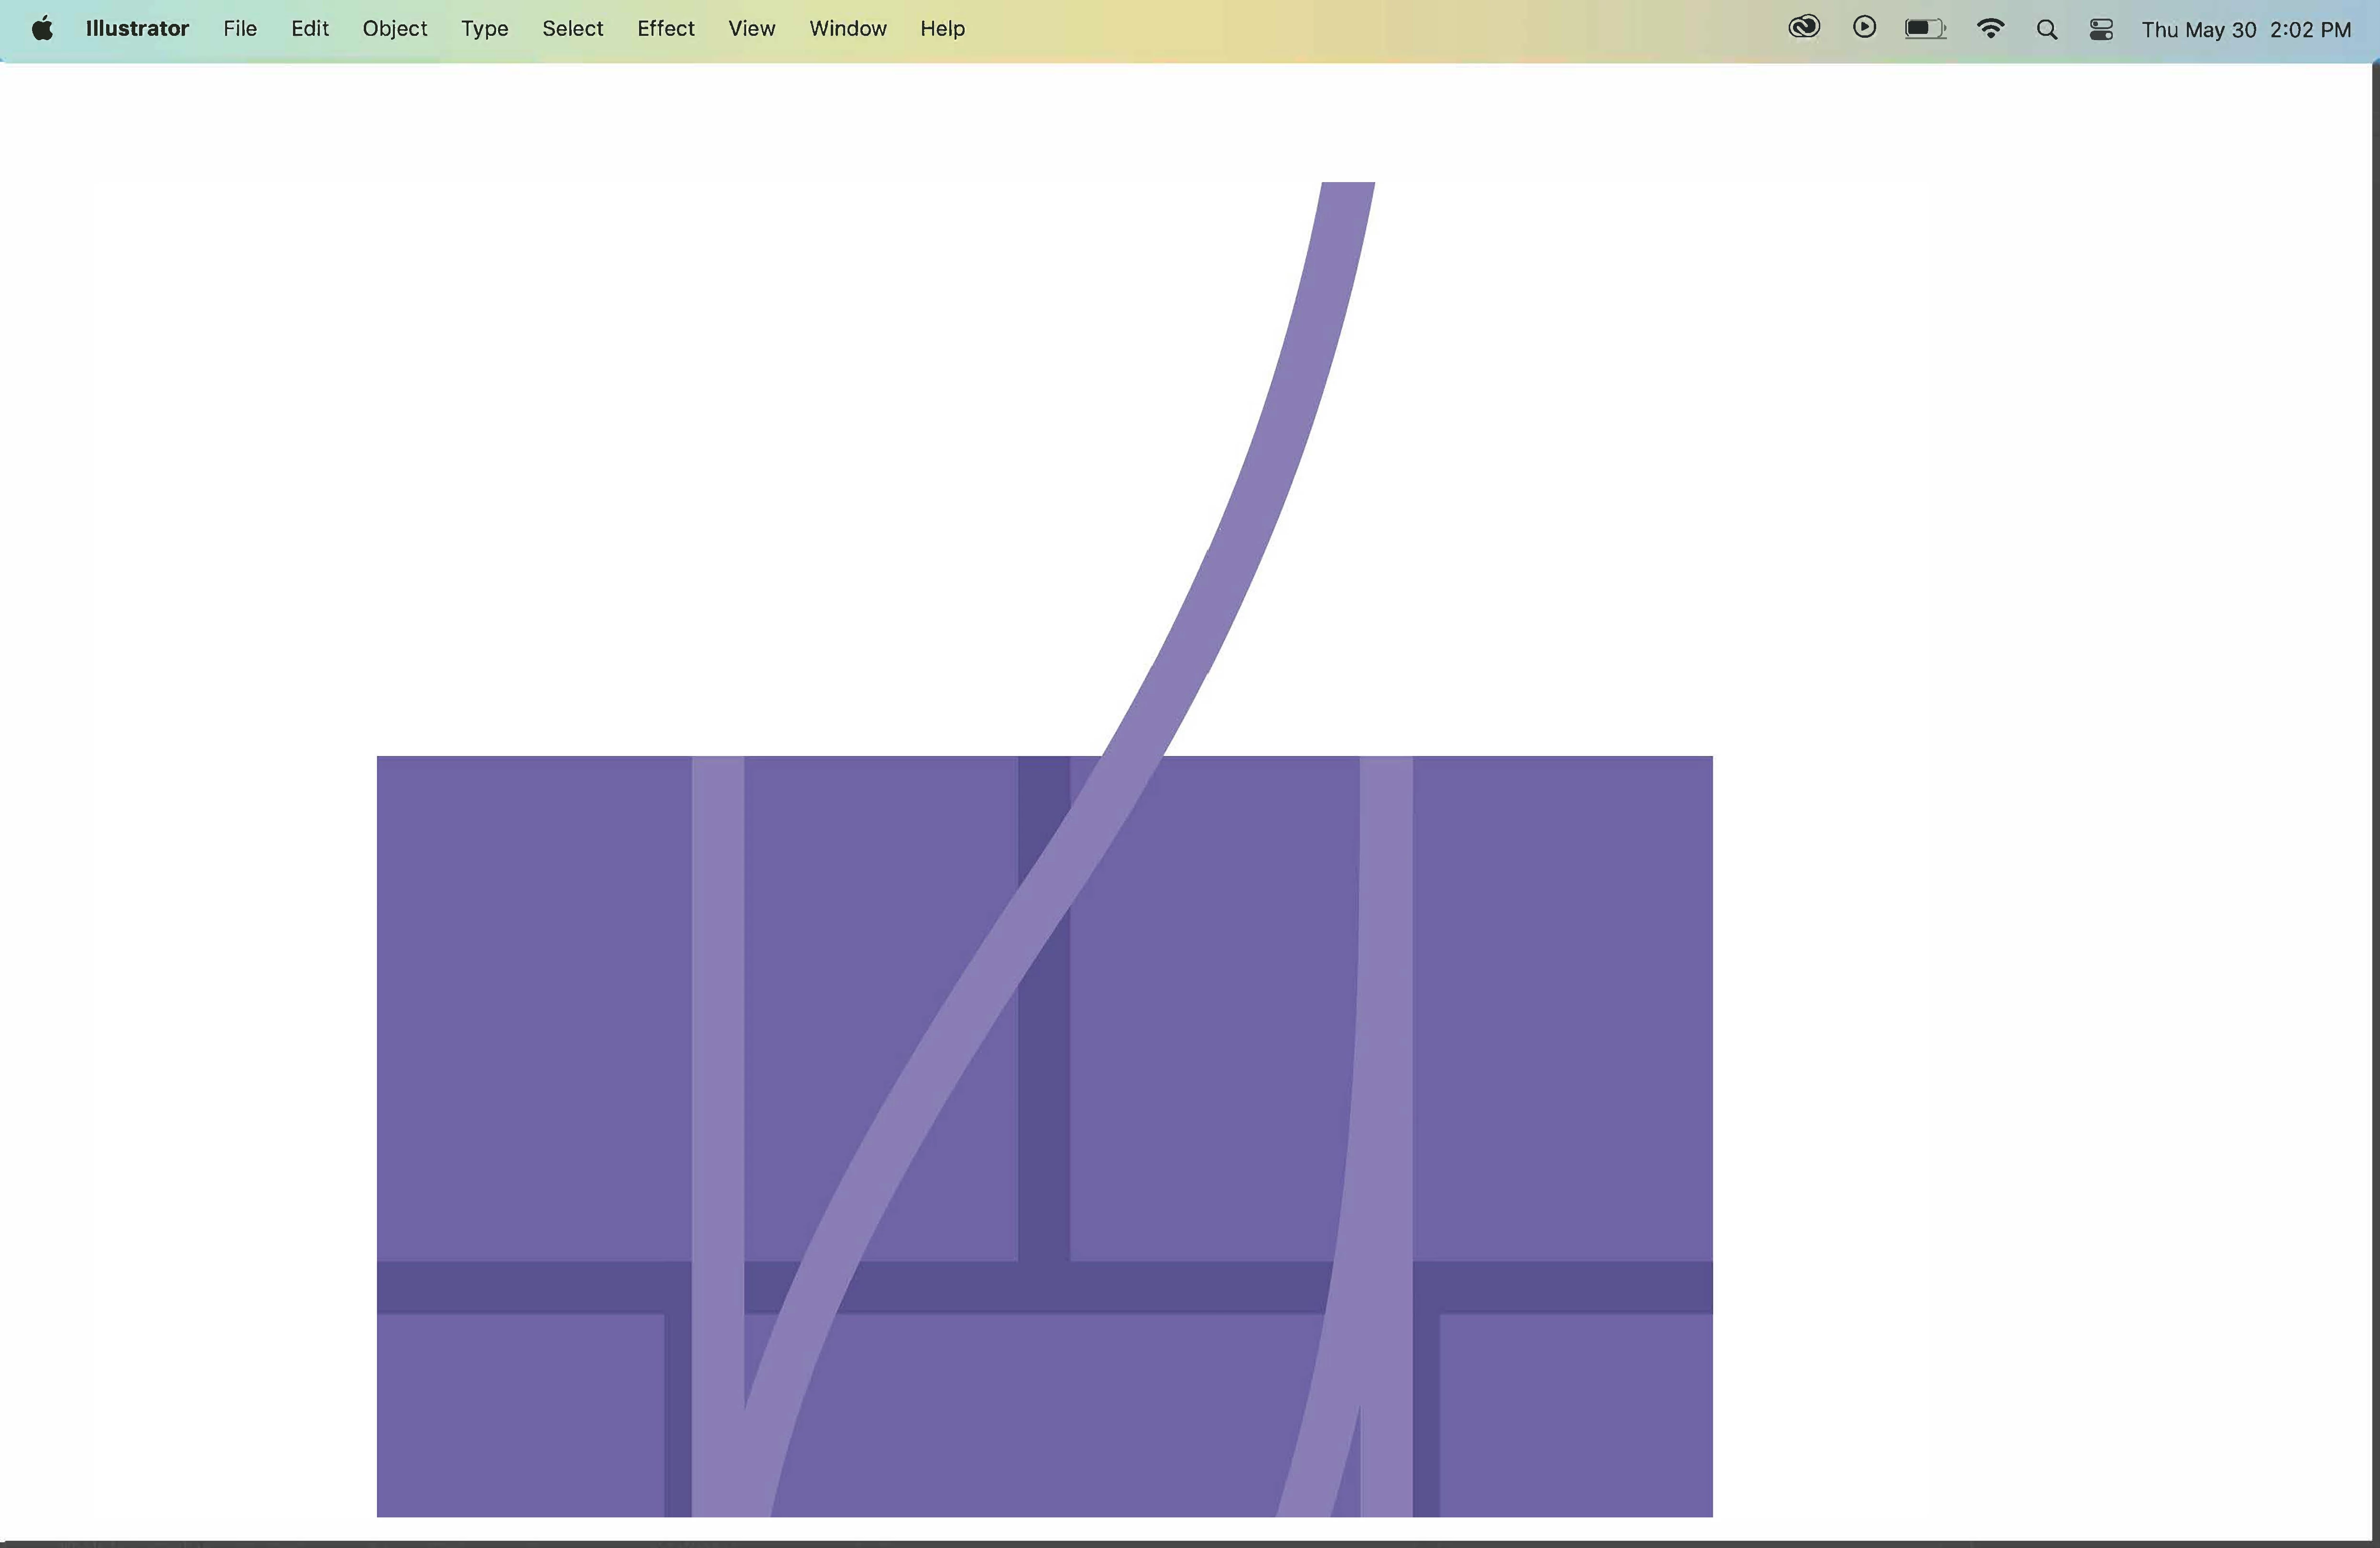
Task: Click the date and time display
Action: pos(2245,30)
